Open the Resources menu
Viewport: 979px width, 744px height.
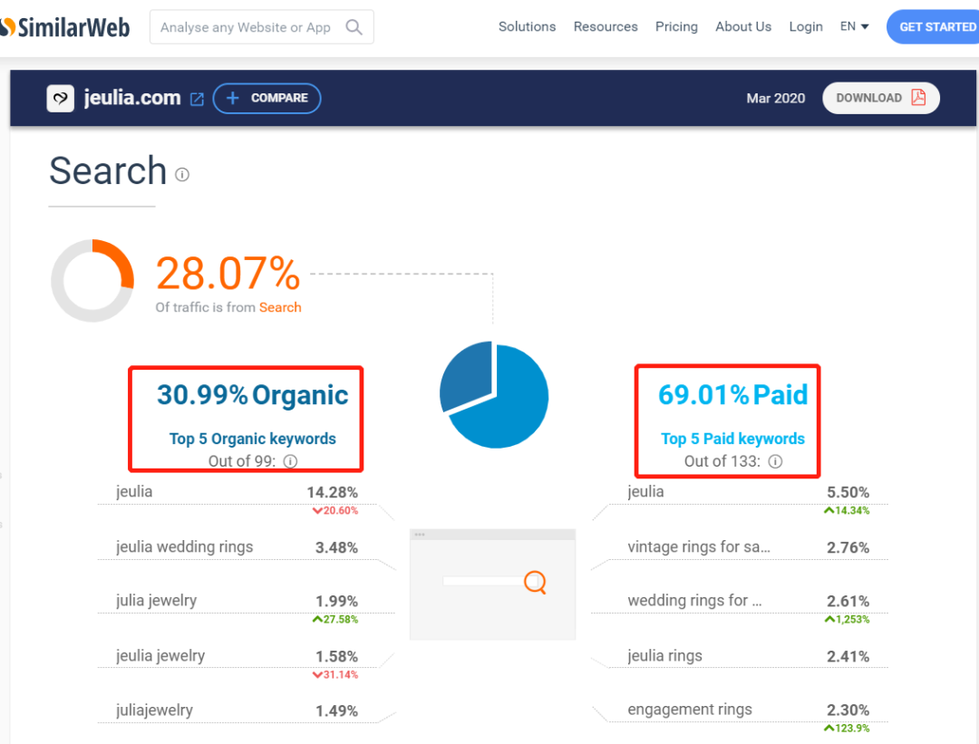606,27
